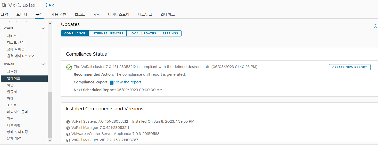This screenshot has height=145, width=378.
Task: Open the SETTINGS updates tab
Action: pos(170,33)
